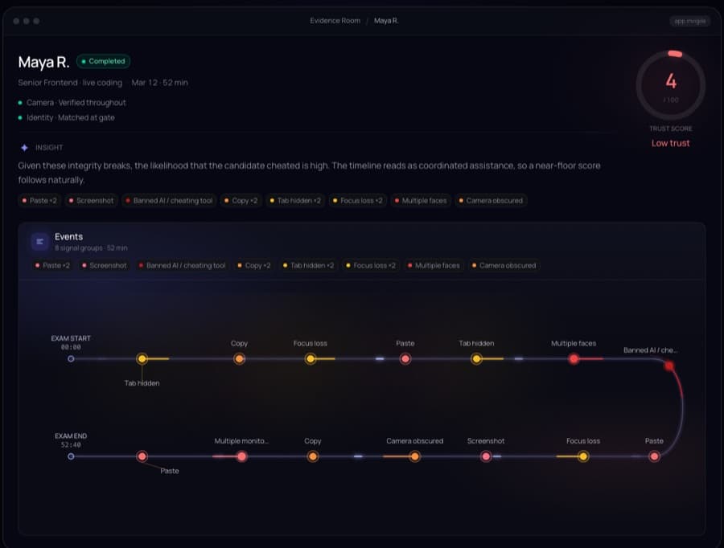Filter by Paste ×2 in Events panel

coord(52,266)
